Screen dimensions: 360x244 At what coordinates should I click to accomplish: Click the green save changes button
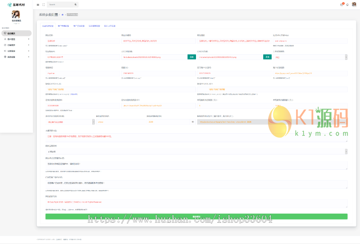click(x=196, y=216)
